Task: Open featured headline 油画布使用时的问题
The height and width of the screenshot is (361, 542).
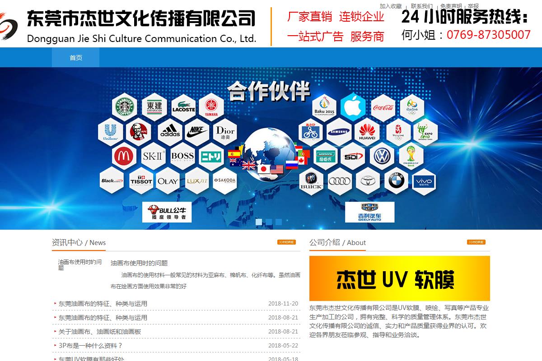Action: click(139, 263)
